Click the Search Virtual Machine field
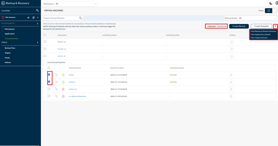 (x=61, y=18)
